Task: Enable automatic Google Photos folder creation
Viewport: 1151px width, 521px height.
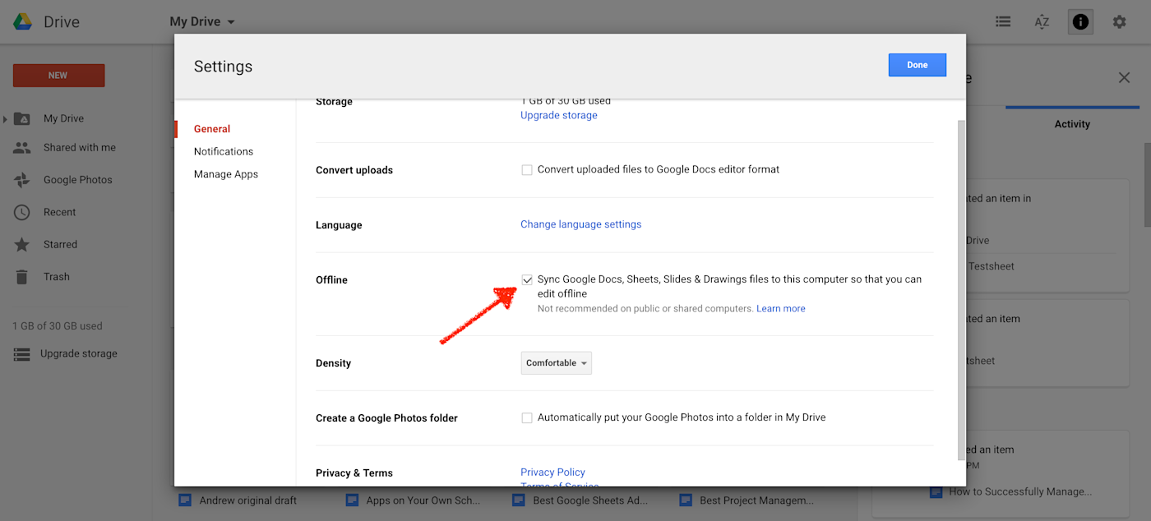Action: pos(526,417)
